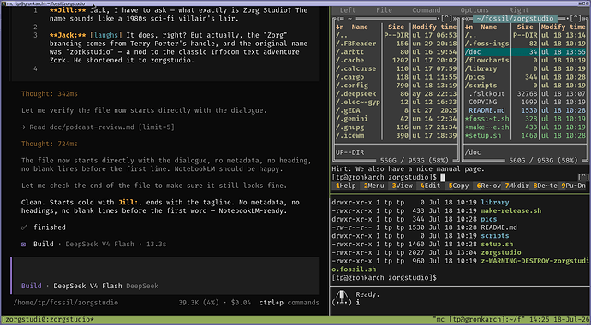Open the Command menu in Midnight Commander
This screenshot has width=591, height=325.
pos(427,10)
